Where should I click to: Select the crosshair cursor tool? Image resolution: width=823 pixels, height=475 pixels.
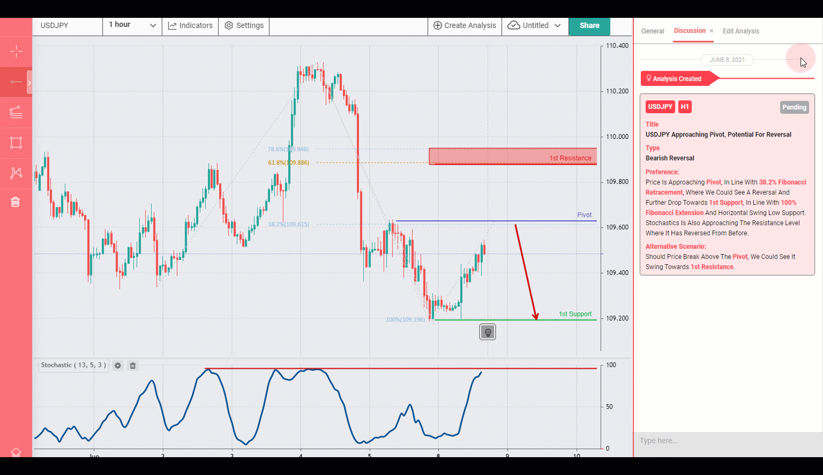tap(16, 51)
